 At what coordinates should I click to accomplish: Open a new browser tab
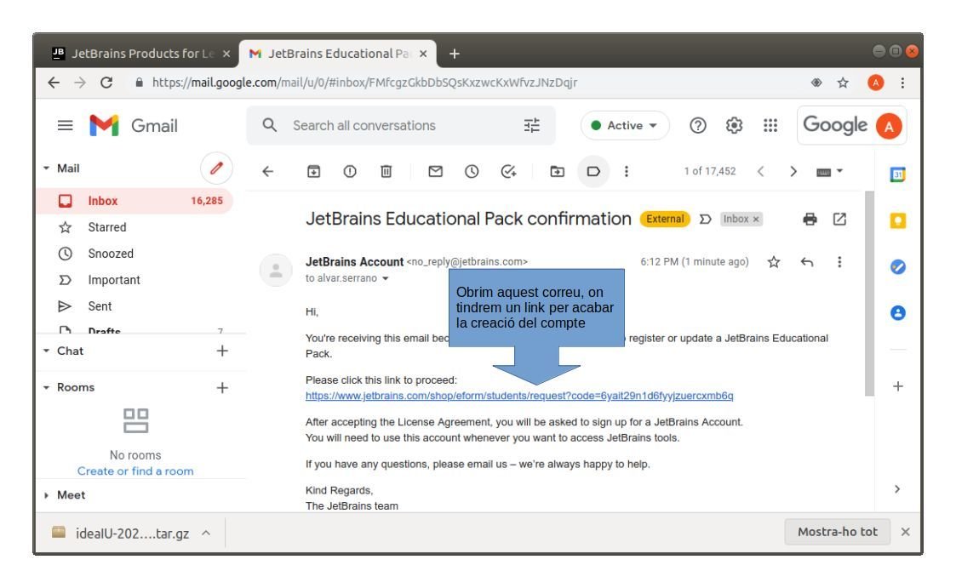click(x=455, y=54)
